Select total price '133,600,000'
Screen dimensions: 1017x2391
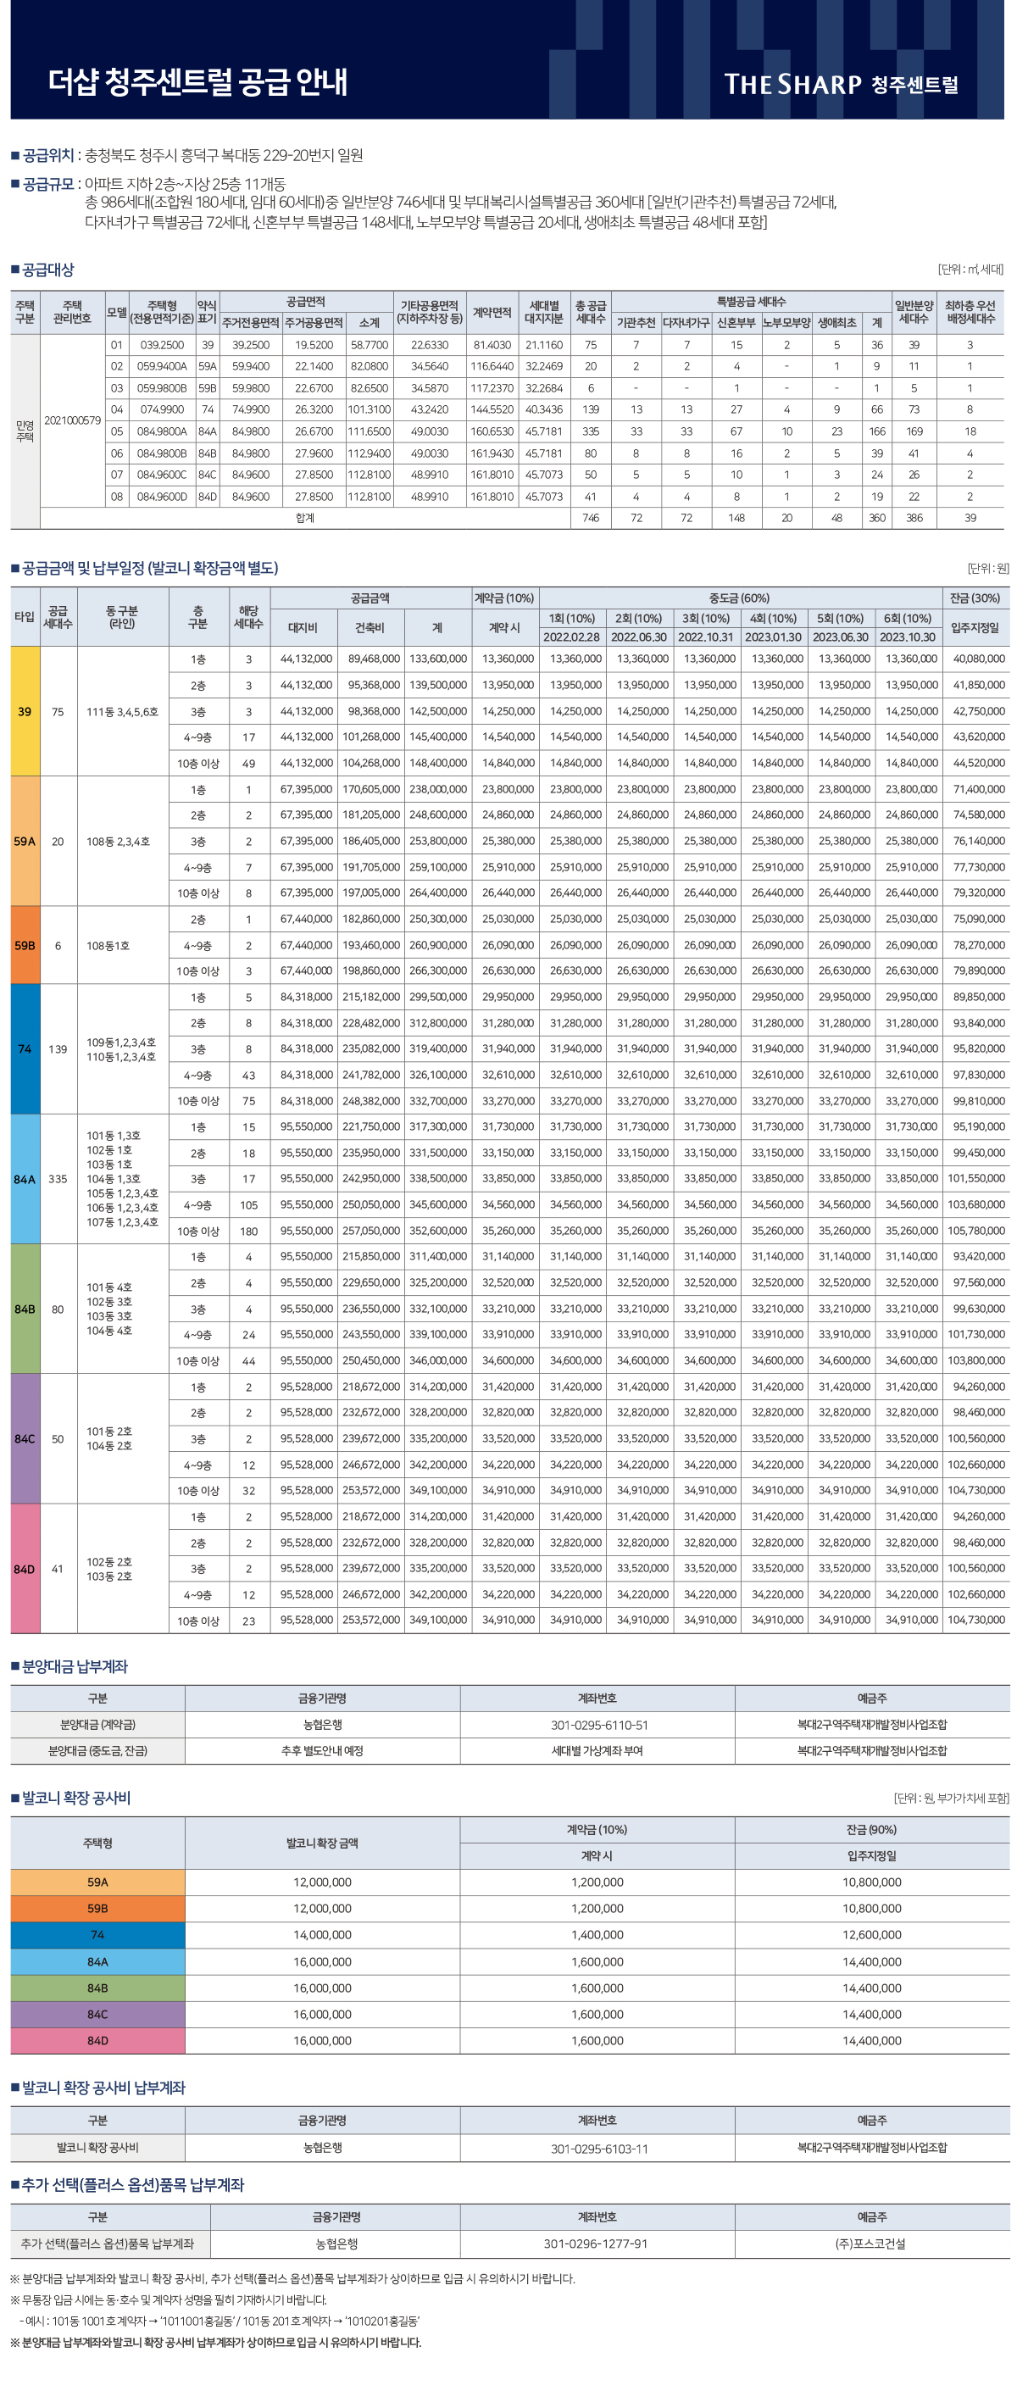[x=438, y=659]
